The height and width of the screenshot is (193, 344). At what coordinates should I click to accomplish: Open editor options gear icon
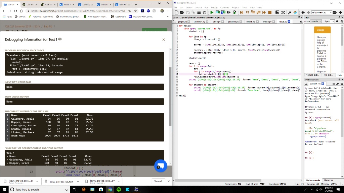[x=301, y=22]
